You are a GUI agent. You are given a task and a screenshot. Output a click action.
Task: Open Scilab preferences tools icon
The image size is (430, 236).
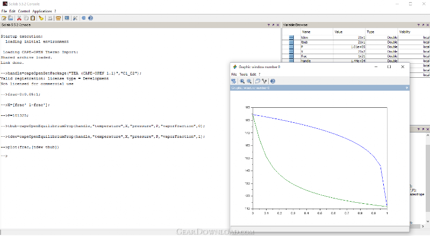[x=75, y=18]
